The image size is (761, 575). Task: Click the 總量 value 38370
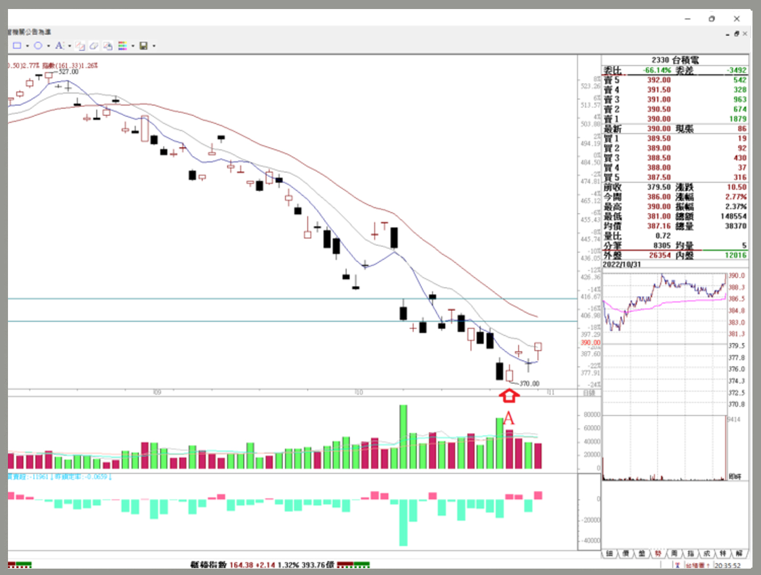735,226
